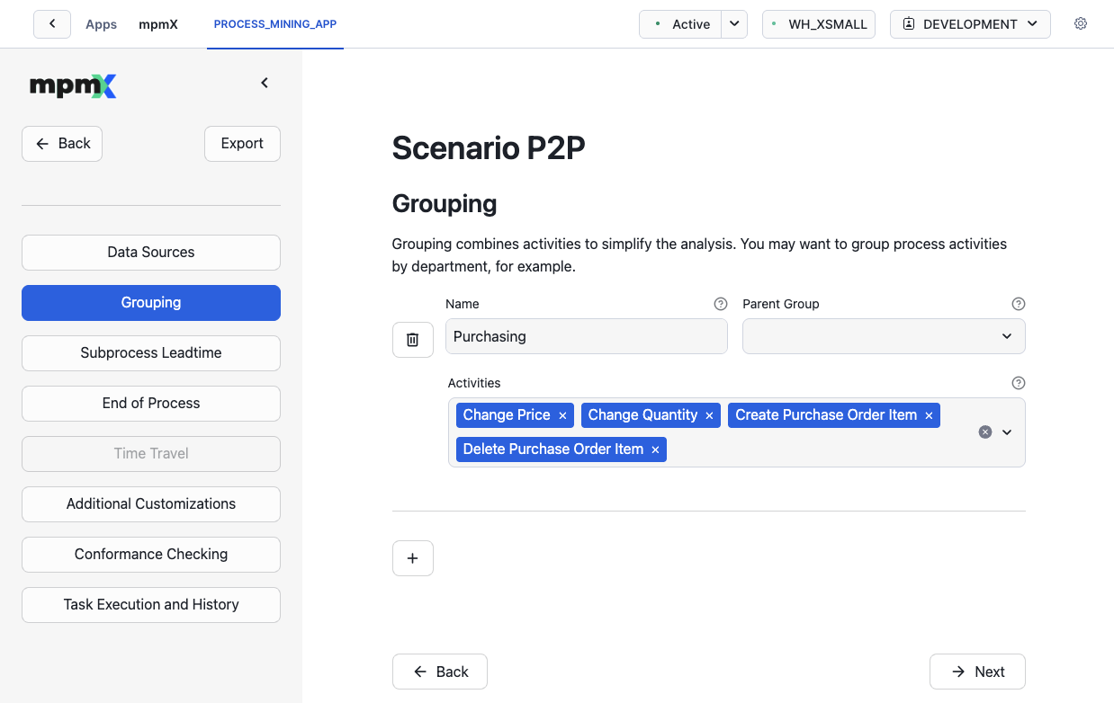Image resolution: width=1114 pixels, height=703 pixels.
Task: Open the DEVELOPMENT role dropdown
Action: point(970,24)
